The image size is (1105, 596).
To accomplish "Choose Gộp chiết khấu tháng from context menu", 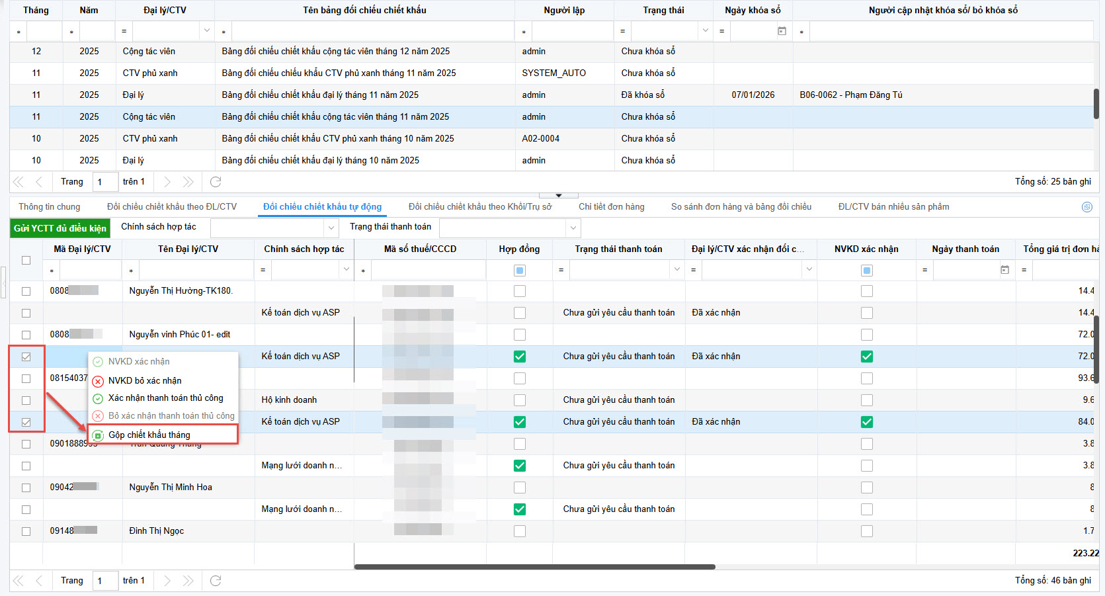I will click(x=149, y=435).
